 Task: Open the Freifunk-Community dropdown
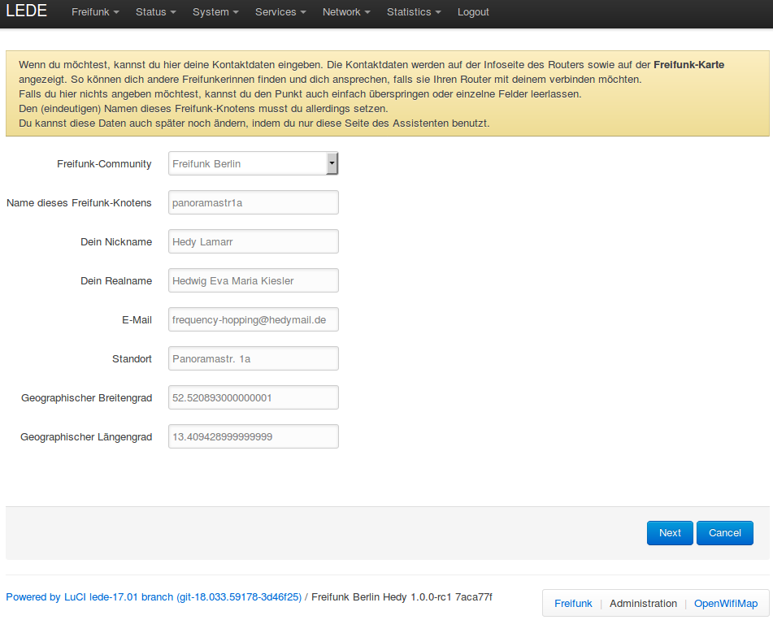tap(253, 163)
